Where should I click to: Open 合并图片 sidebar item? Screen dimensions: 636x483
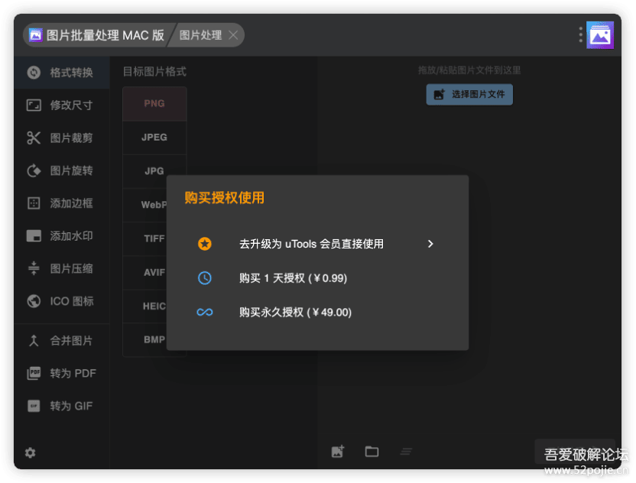pyautogui.click(x=62, y=341)
